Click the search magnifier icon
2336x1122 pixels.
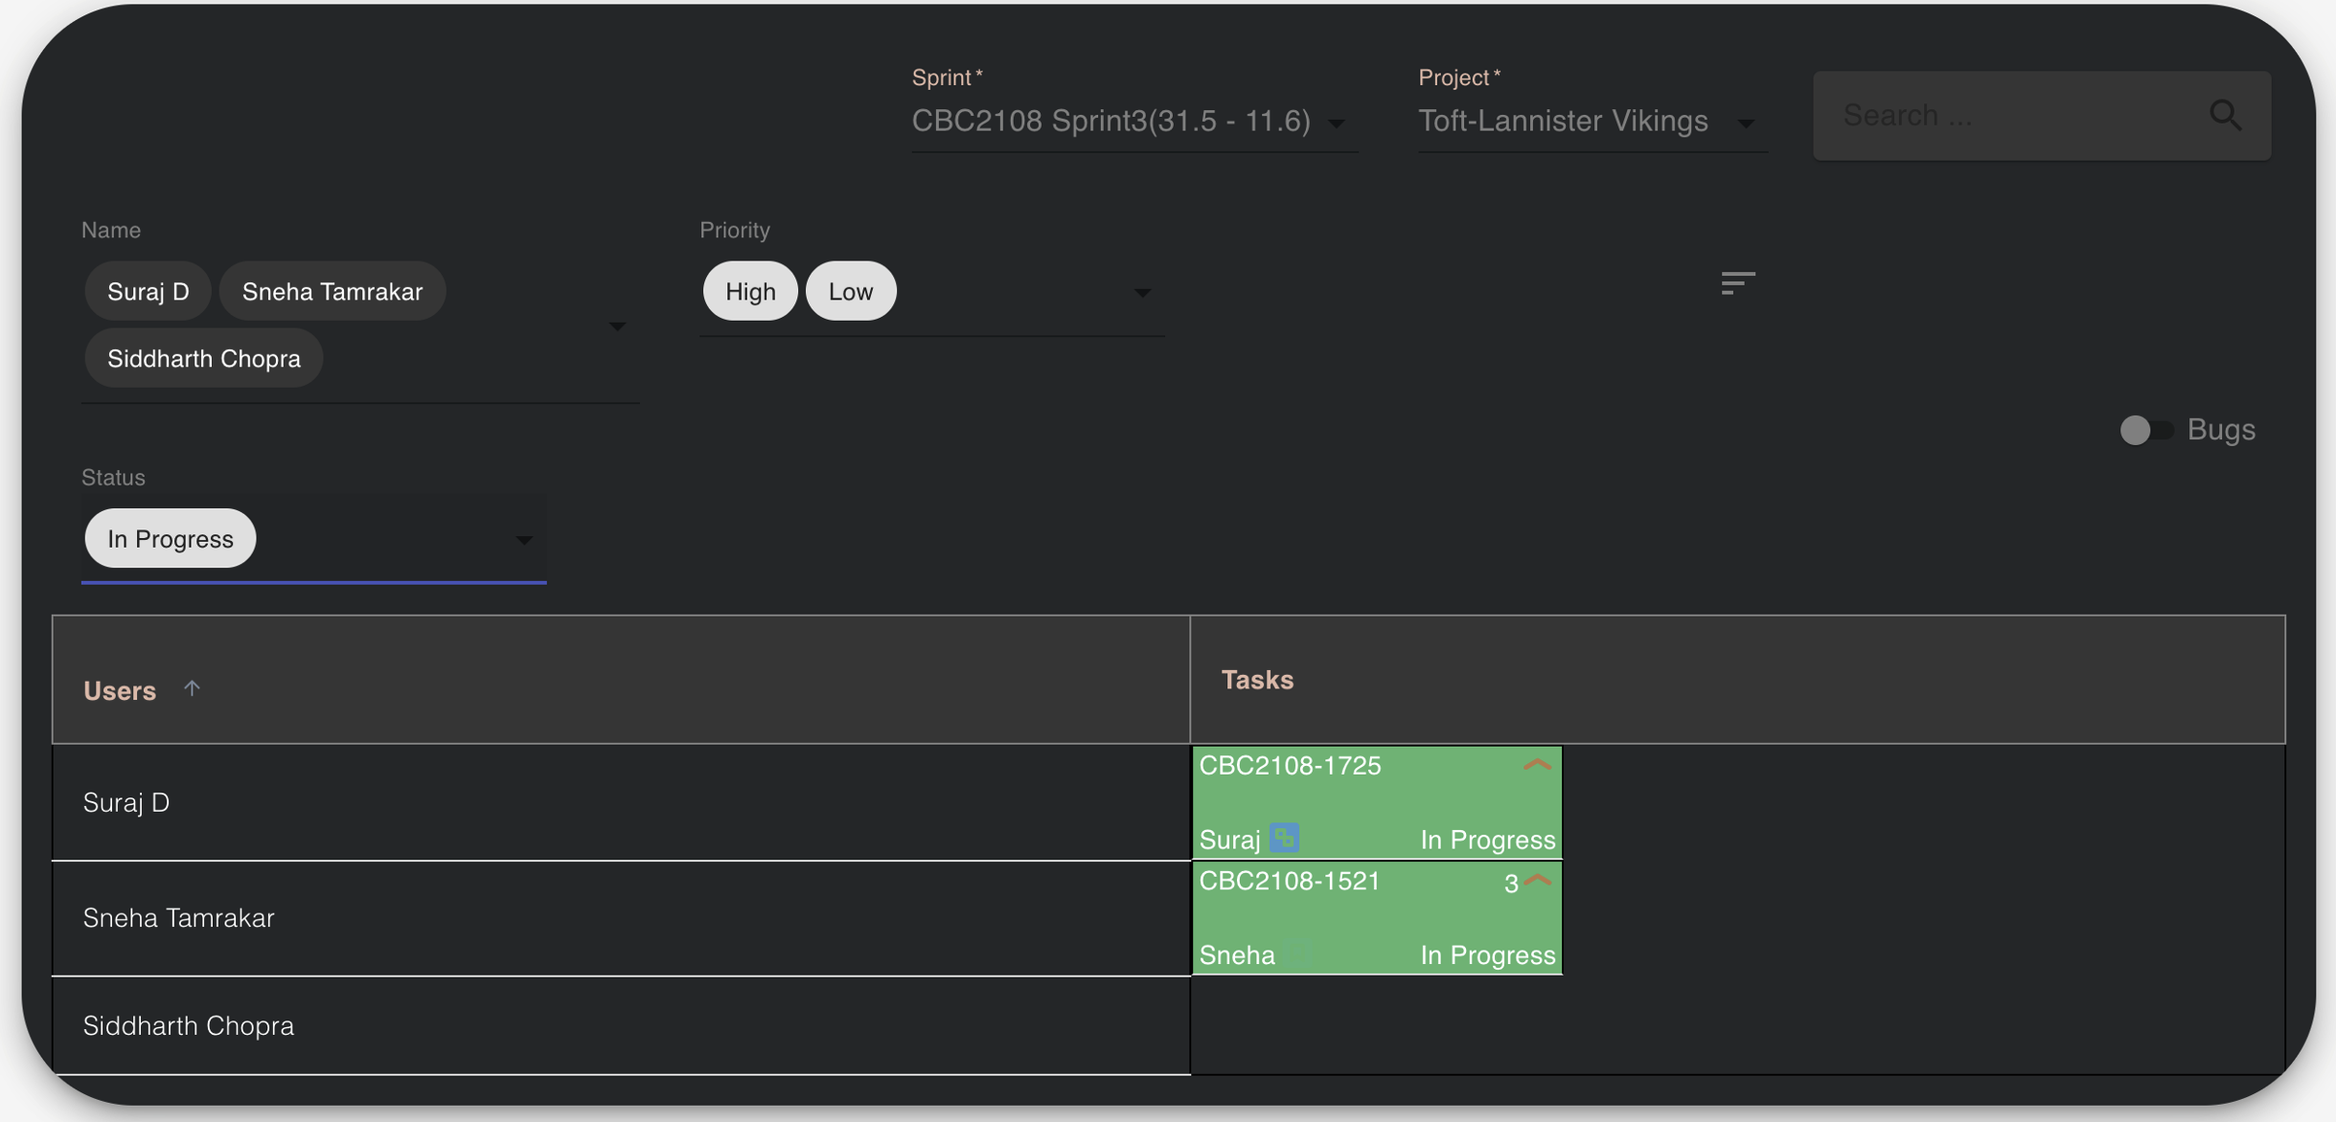2227,115
